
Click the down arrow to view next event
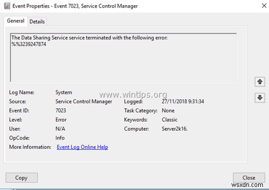260,98
